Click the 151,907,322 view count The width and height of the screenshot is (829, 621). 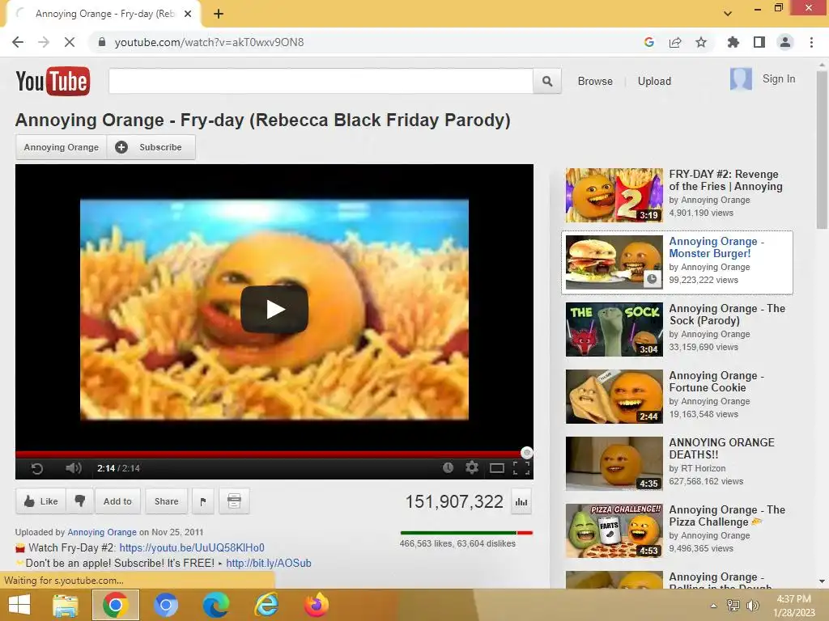(454, 501)
